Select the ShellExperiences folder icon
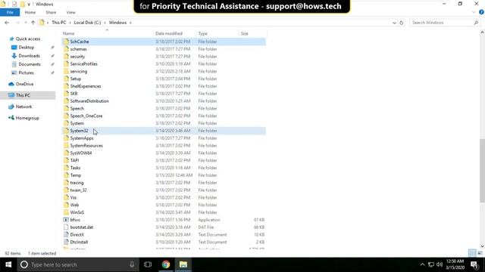 pos(66,86)
